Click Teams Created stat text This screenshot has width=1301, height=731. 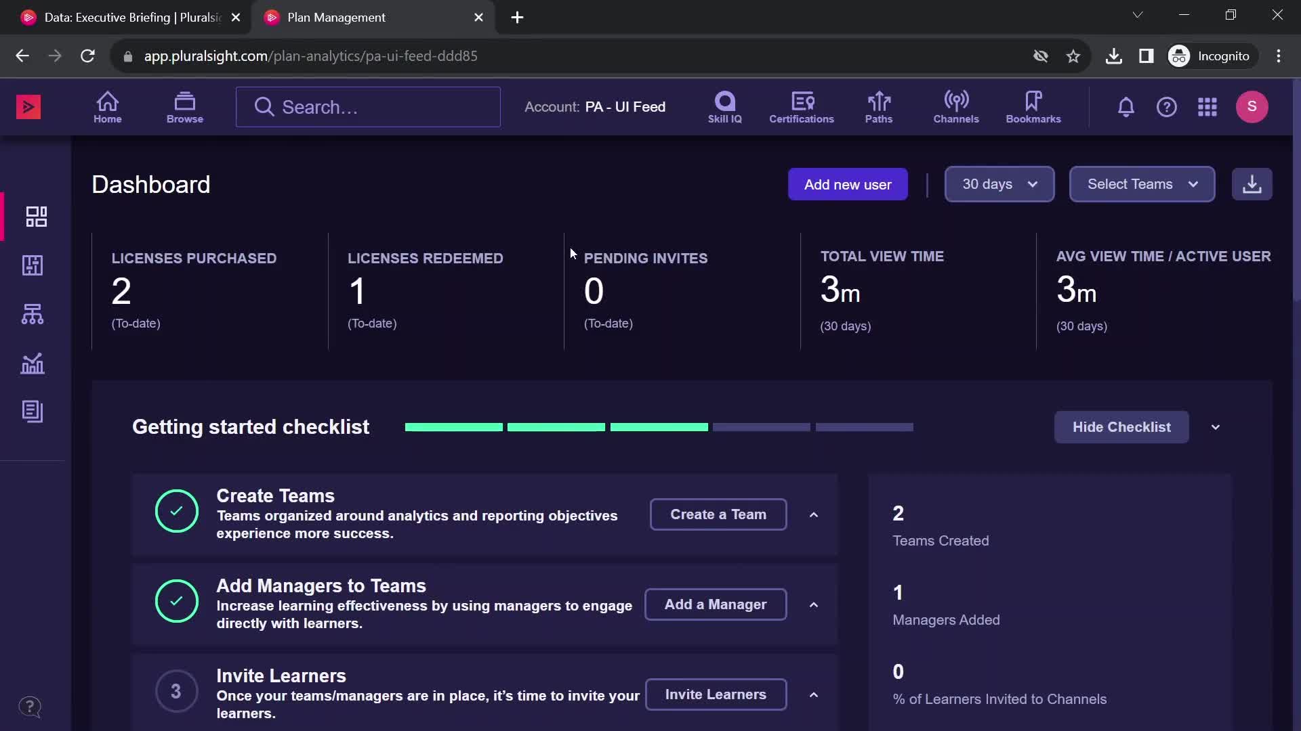point(940,541)
